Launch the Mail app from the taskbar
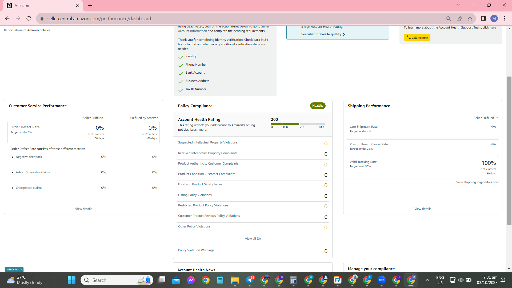Image resolution: width=512 pixels, height=288 pixels. 176,280
